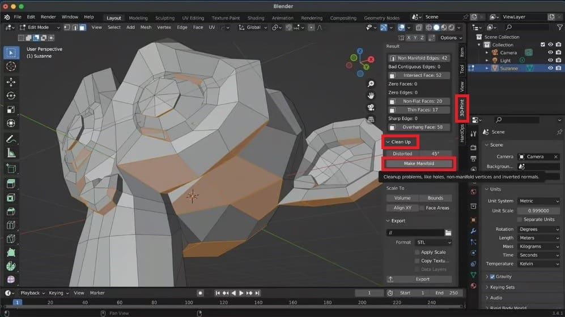Image resolution: width=565 pixels, height=317 pixels.
Task: Adjust the Unit Scale 0.999000 field
Action: click(539, 211)
